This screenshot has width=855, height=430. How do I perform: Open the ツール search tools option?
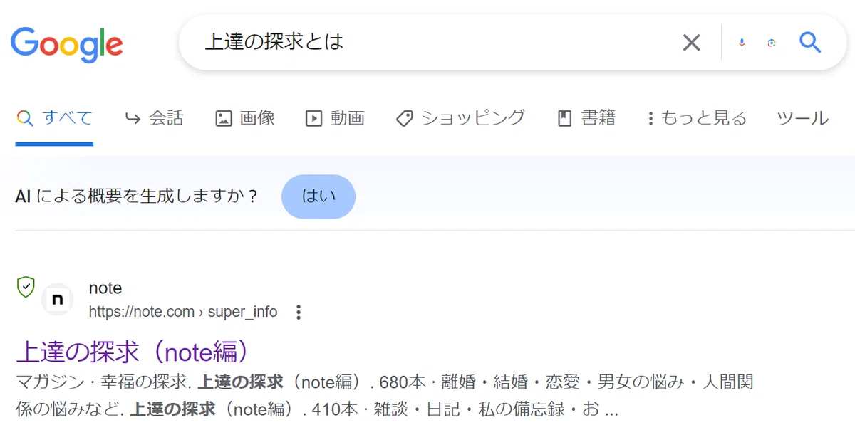(803, 118)
